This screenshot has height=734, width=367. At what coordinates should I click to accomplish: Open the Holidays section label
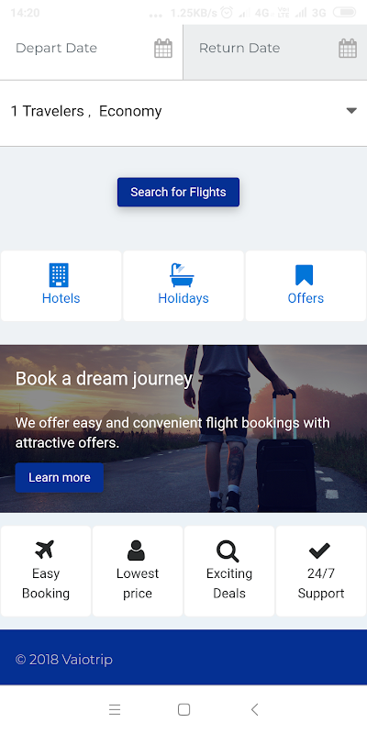click(183, 298)
